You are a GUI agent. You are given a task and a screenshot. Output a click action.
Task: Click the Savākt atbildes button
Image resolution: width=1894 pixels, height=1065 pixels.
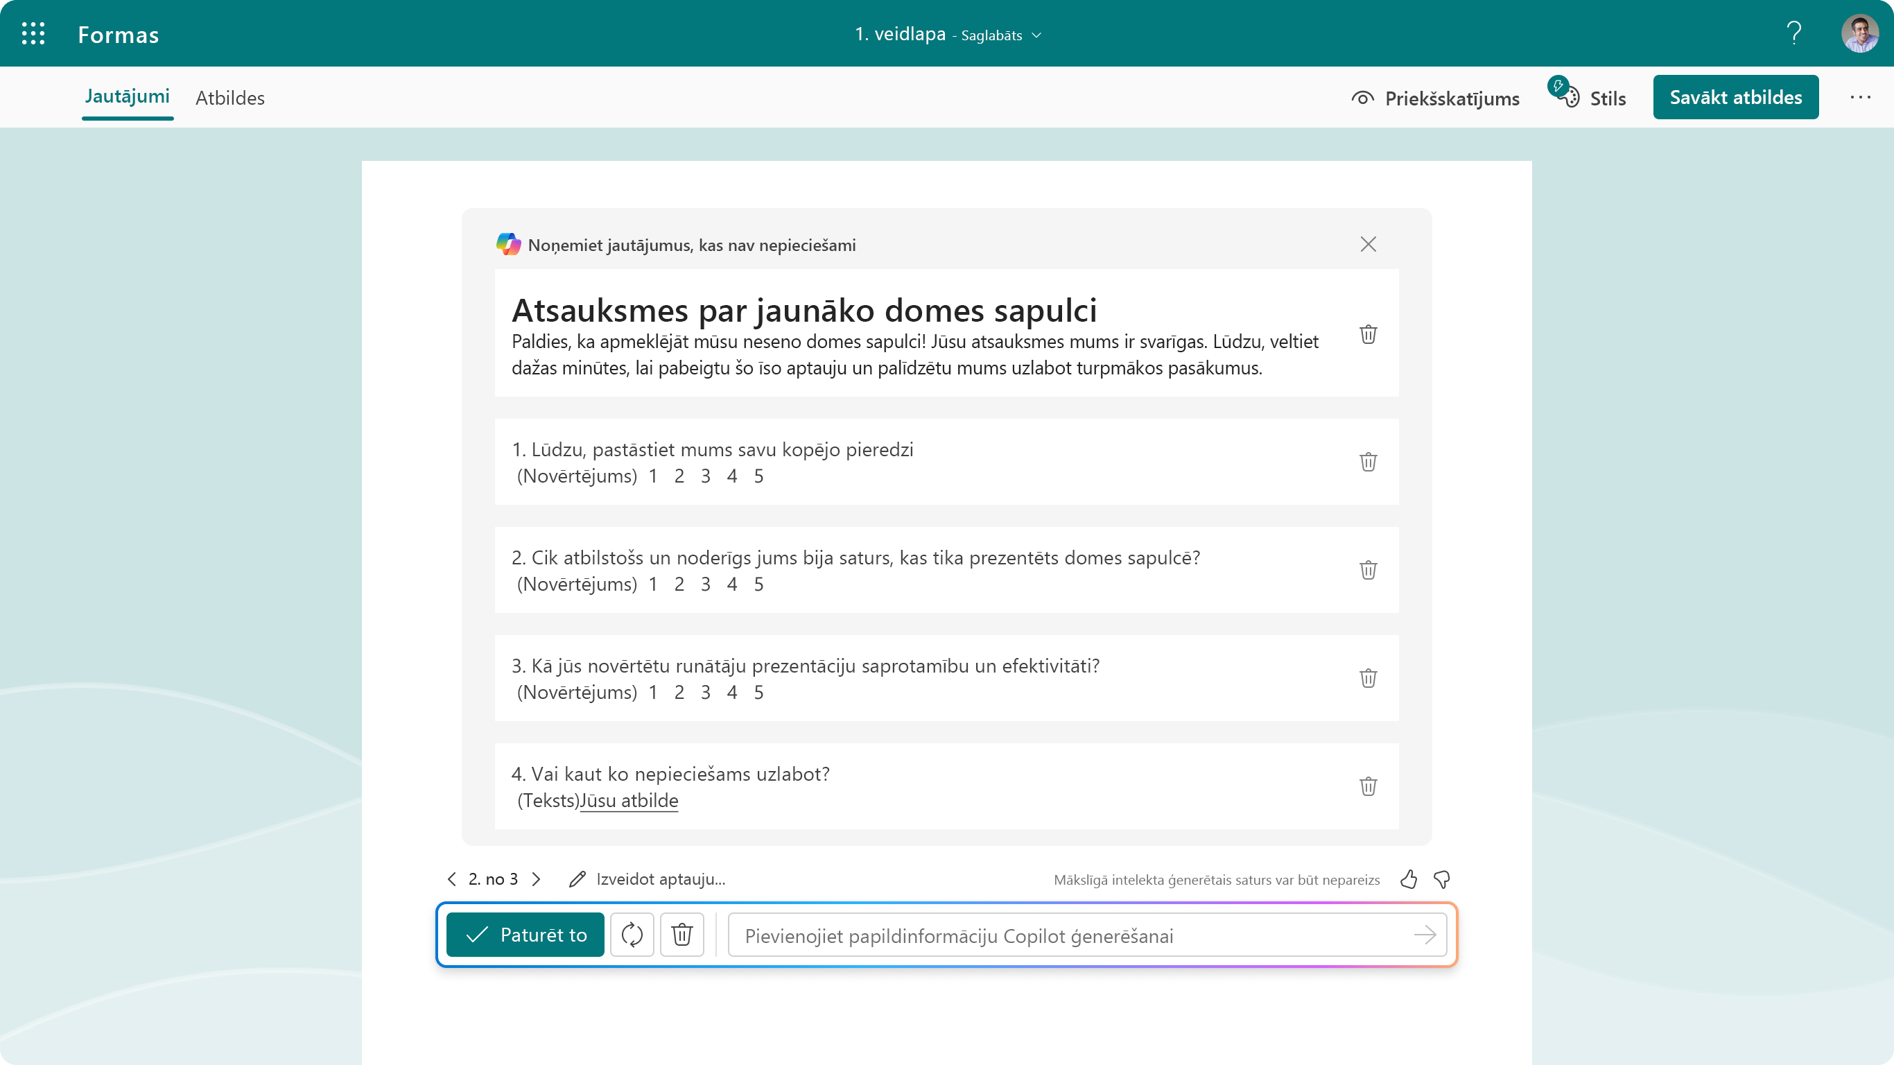(1736, 97)
